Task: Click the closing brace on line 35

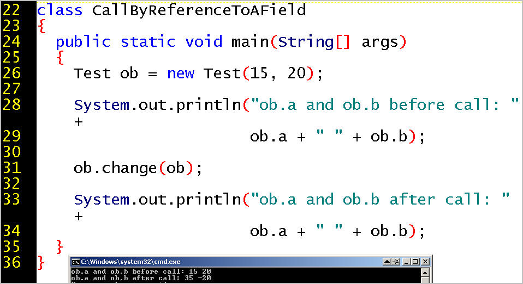Action: click(x=60, y=247)
